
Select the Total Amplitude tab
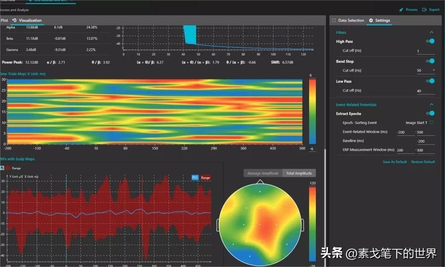click(x=299, y=173)
